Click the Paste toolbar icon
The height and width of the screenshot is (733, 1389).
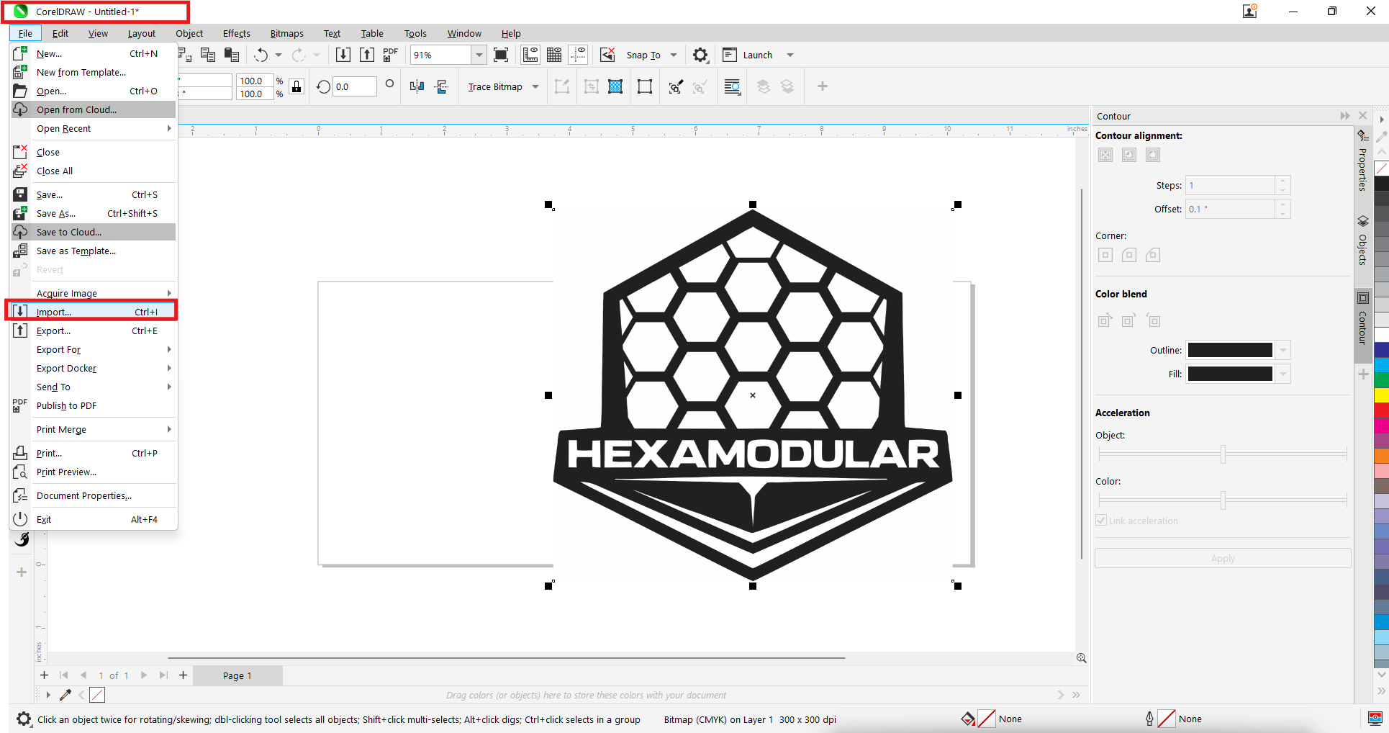[232, 55]
